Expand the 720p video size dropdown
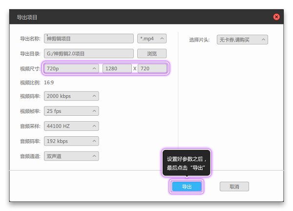 71,68
